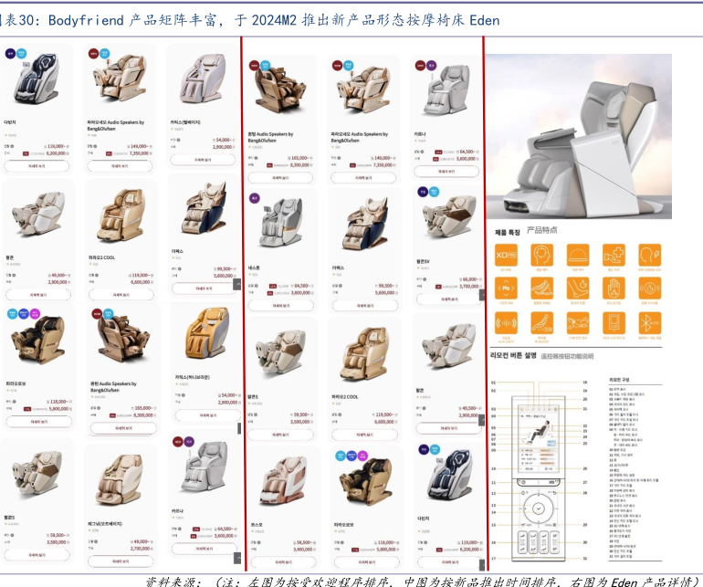Select the head massage circle feature icon

(x=541, y=256)
